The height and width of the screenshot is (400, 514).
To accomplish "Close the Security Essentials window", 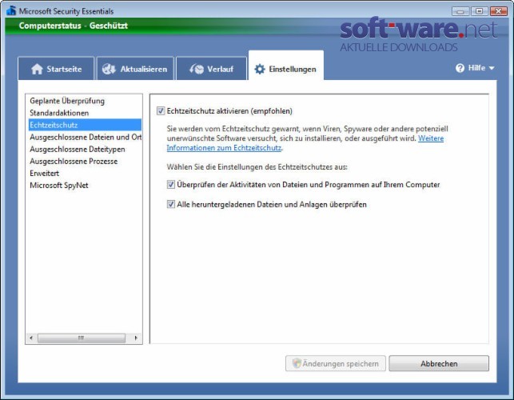I will pyautogui.click(x=499, y=11).
